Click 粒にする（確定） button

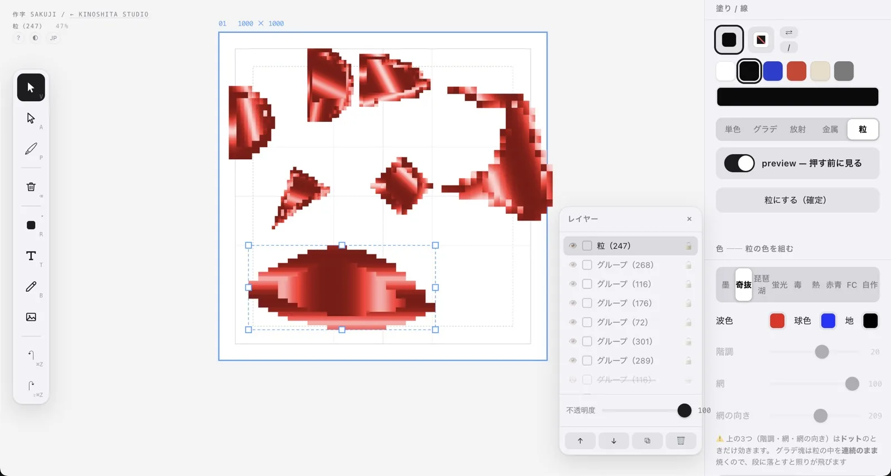(797, 200)
